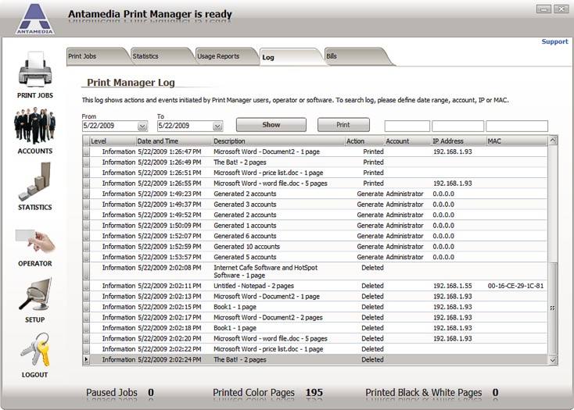Open the From date dropdown

[142, 126]
